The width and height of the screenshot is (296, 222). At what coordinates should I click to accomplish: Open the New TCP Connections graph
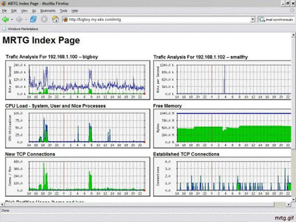click(78, 177)
